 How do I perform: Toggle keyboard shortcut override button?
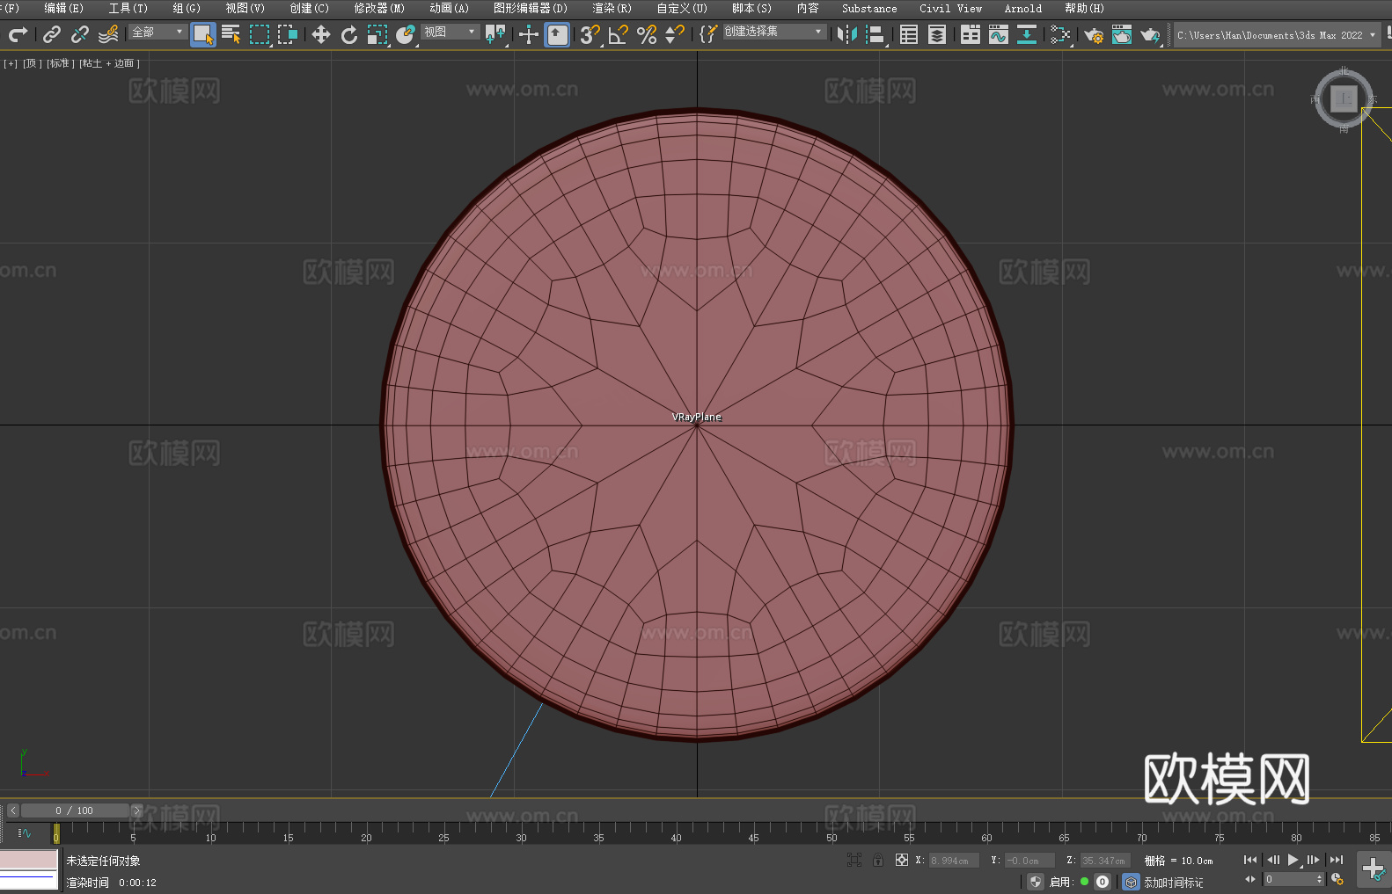(x=557, y=34)
